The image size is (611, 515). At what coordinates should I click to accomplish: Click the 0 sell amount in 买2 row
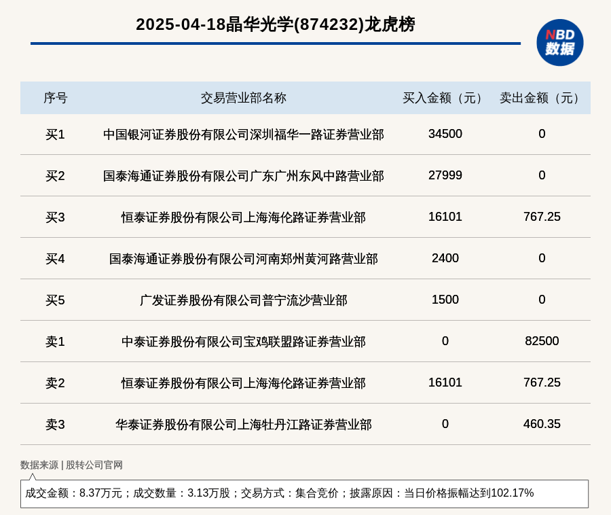click(x=542, y=175)
